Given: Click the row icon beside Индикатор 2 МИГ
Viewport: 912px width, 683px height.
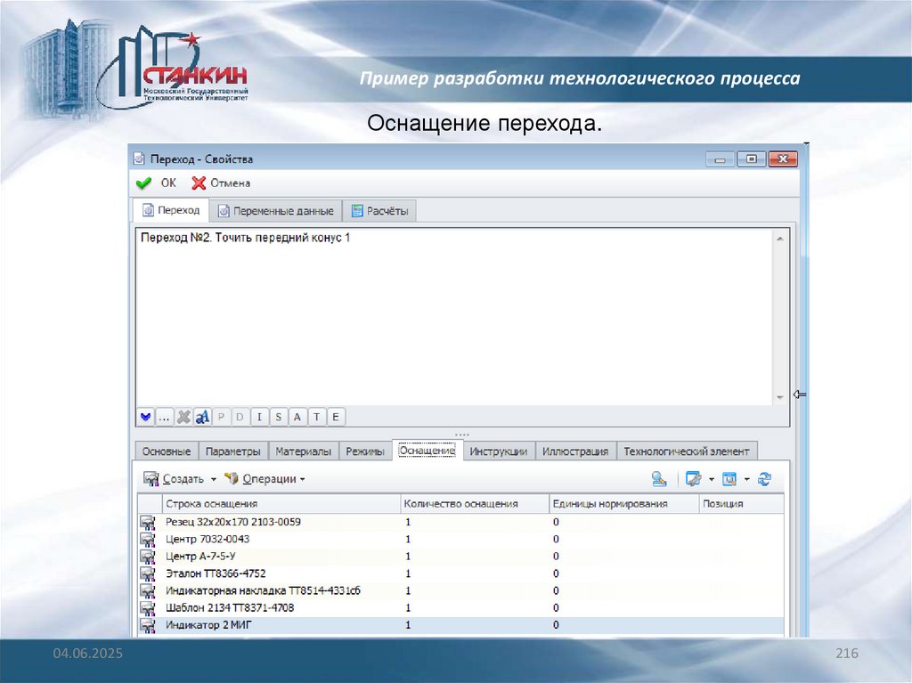Looking at the screenshot, I should [148, 625].
